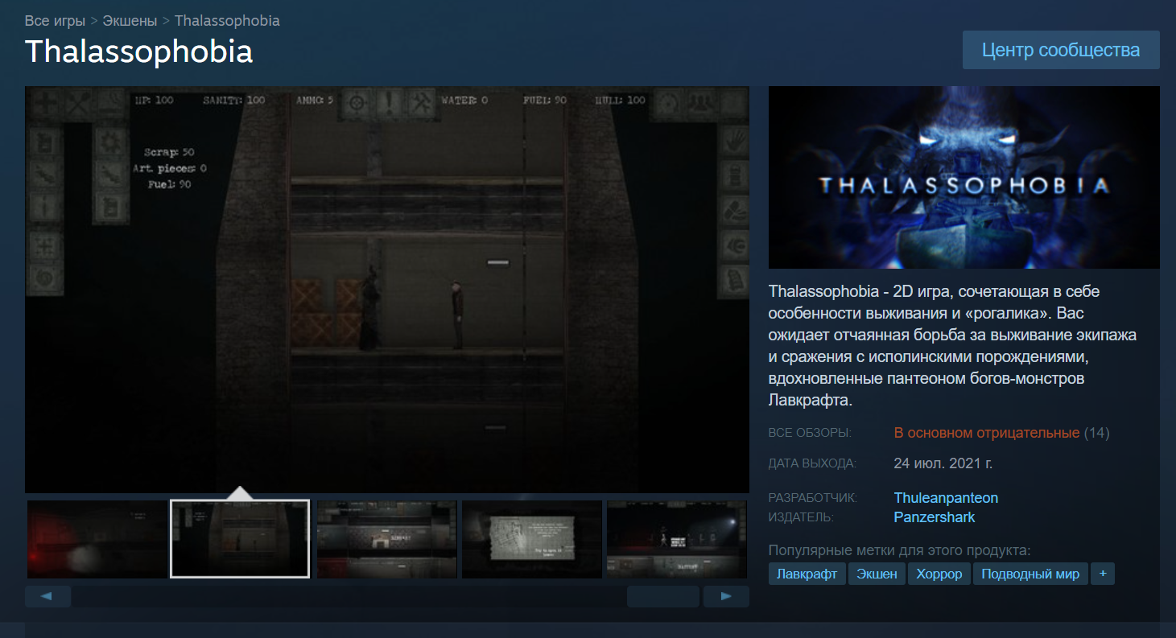Select the highlighted second screenshot thumbnail

pos(240,539)
